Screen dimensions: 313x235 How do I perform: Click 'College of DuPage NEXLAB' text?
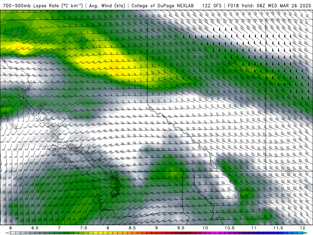pos(162,5)
